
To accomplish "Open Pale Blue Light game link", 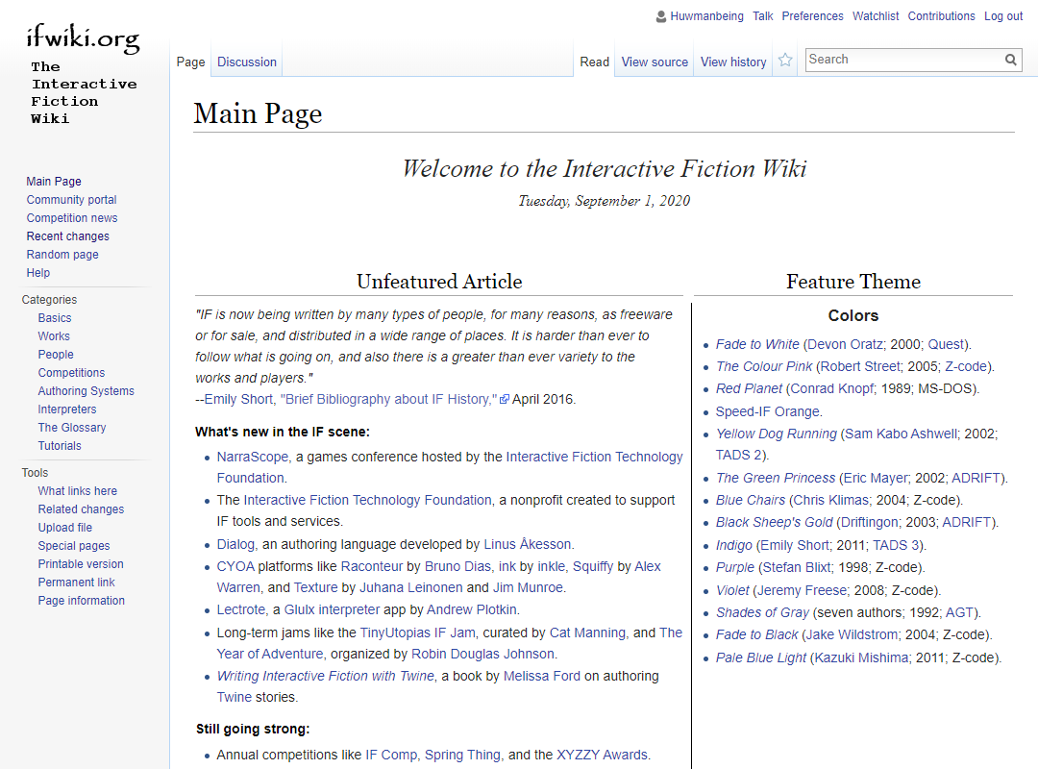I will [760, 657].
